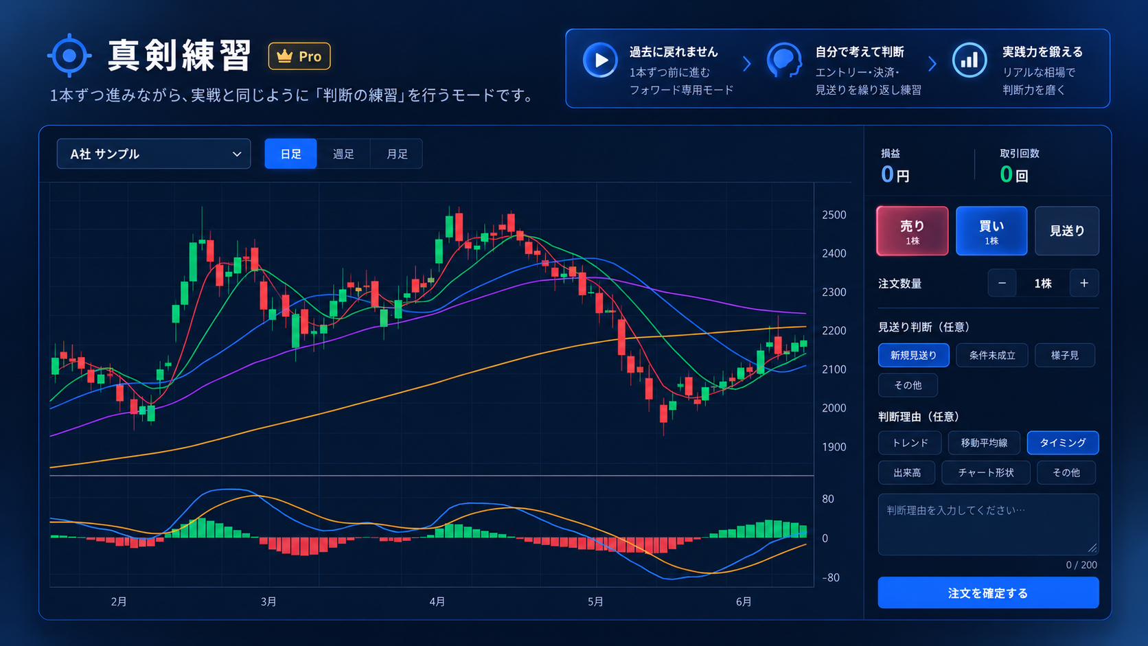Screen dimensions: 1148x646
Task: Toggle the 条件未成立 chip
Action: click(x=992, y=355)
